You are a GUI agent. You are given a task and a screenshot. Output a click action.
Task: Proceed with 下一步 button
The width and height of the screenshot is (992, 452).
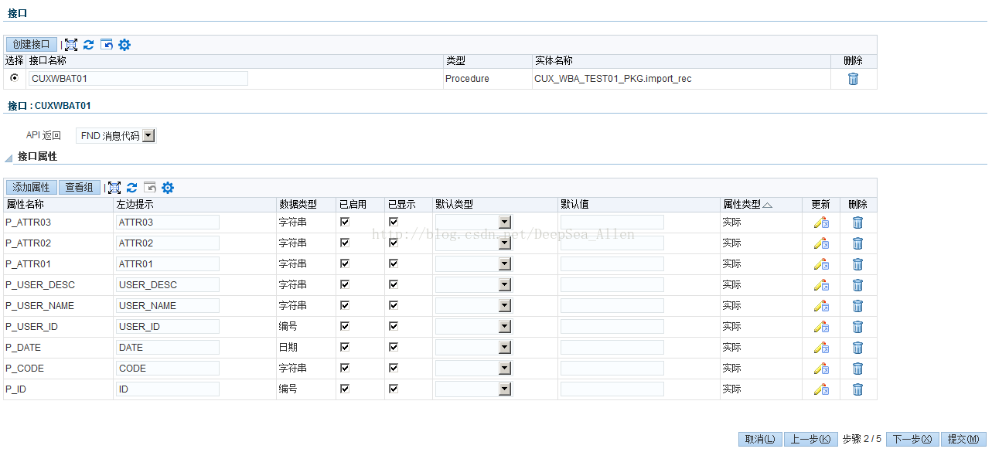pyautogui.click(x=912, y=439)
